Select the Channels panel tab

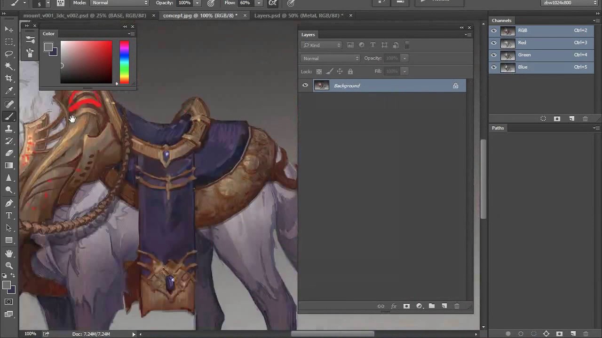pyautogui.click(x=502, y=21)
